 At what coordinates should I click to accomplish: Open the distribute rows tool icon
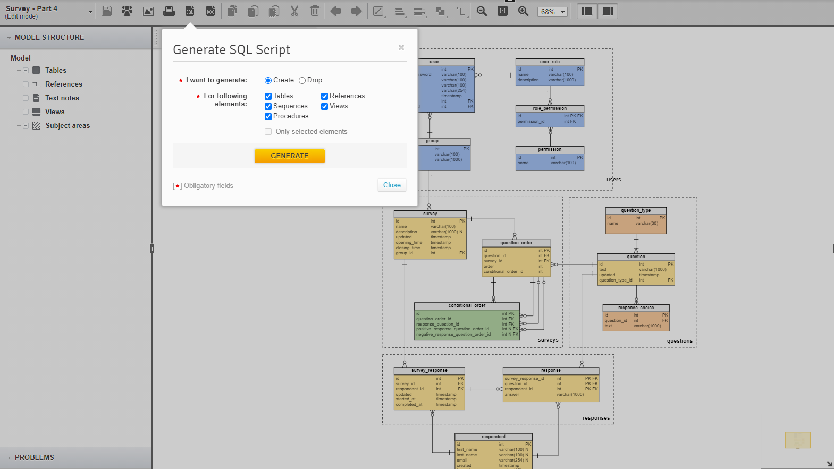tap(420, 12)
